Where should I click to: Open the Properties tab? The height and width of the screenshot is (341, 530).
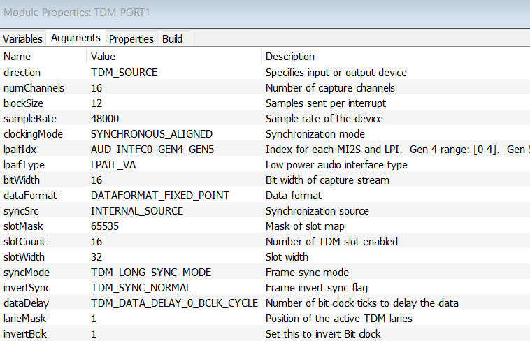(x=131, y=39)
